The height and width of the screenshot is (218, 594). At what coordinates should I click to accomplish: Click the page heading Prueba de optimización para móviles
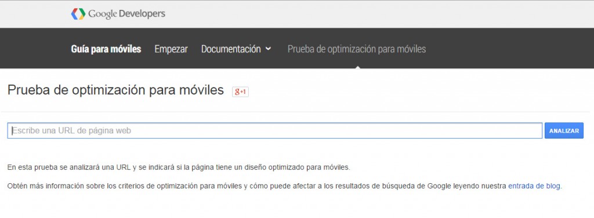115,90
